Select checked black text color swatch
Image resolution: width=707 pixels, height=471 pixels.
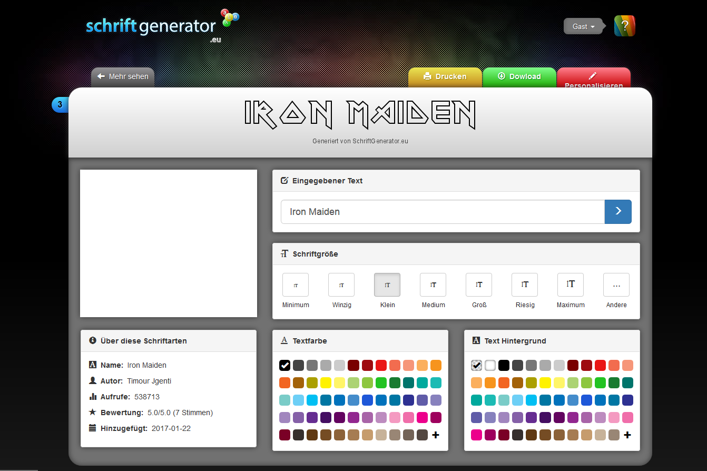[284, 365]
